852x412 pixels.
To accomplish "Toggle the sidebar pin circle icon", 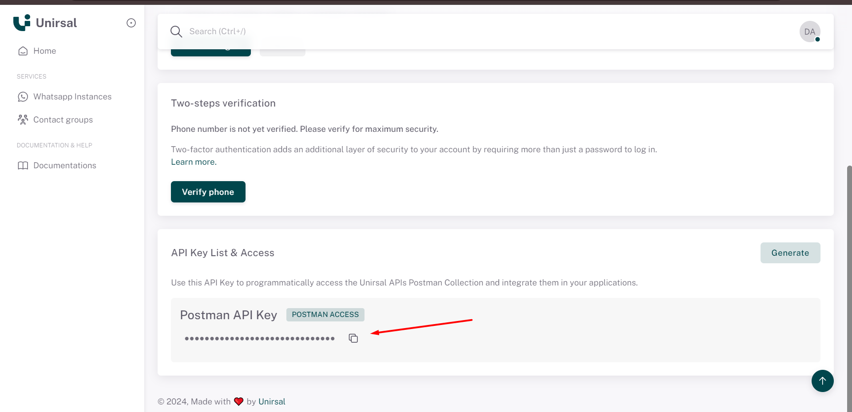I will pyautogui.click(x=131, y=23).
